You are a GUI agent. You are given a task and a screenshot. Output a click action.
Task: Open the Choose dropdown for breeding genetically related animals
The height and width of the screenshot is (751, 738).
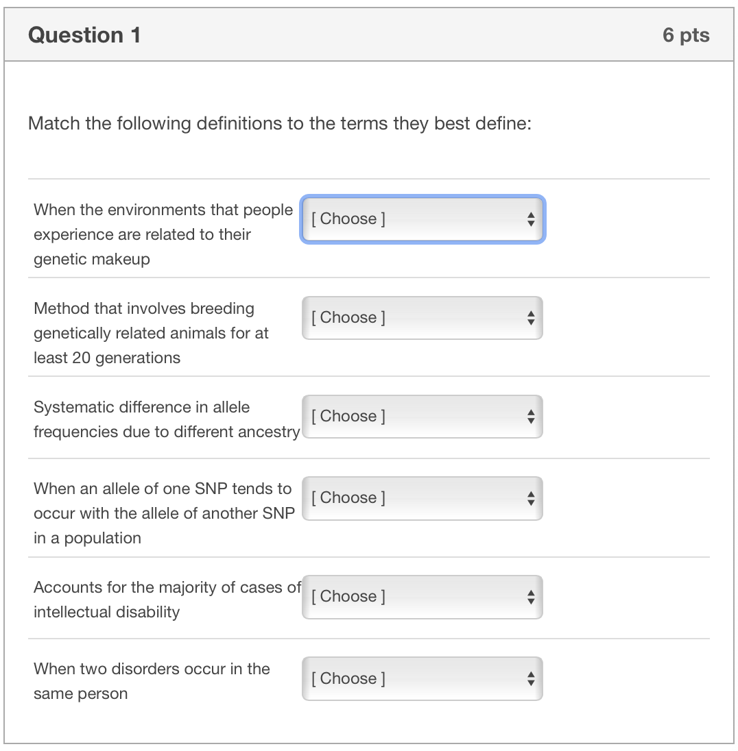pyautogui.click(x=422, y=317)
